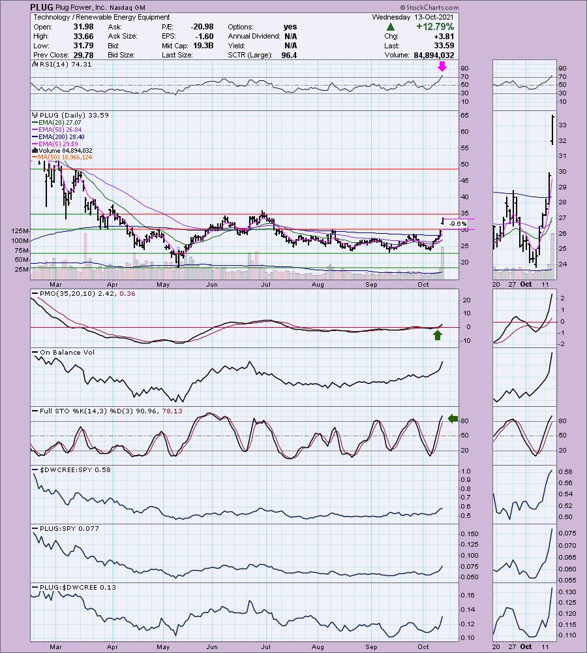Image resolution: width=587 pixels, height=653 pixels.
Task: Click the green up-triangle gain icon
Action: [390, 27]
